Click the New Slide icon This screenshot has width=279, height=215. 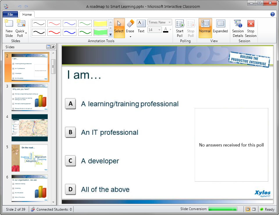pyautogui.click(x=9, y=24)
